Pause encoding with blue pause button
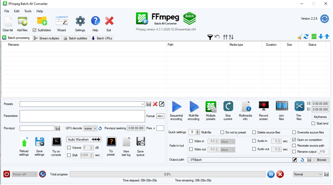333x185 pixels. (271, 174)
